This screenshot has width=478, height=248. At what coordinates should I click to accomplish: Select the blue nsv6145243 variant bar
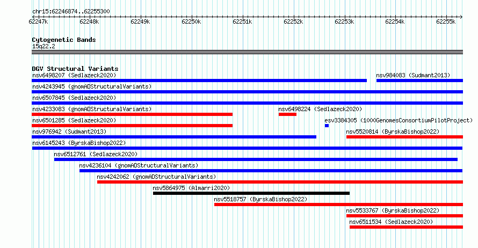pyautogui.click(x=247, y=148)
